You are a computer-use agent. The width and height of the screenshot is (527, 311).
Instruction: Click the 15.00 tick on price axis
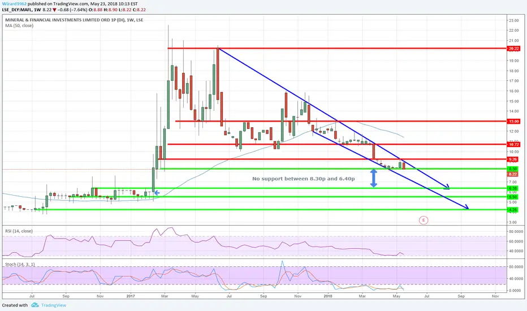point(513,101)
